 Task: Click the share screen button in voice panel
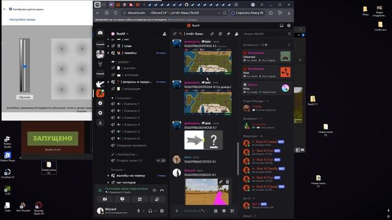(x=123, y=199)
